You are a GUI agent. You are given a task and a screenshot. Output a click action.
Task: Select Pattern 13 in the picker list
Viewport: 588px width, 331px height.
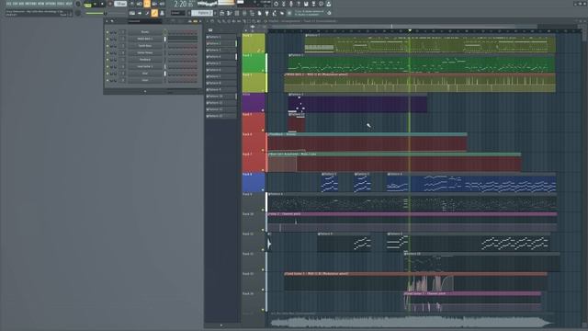220,116
